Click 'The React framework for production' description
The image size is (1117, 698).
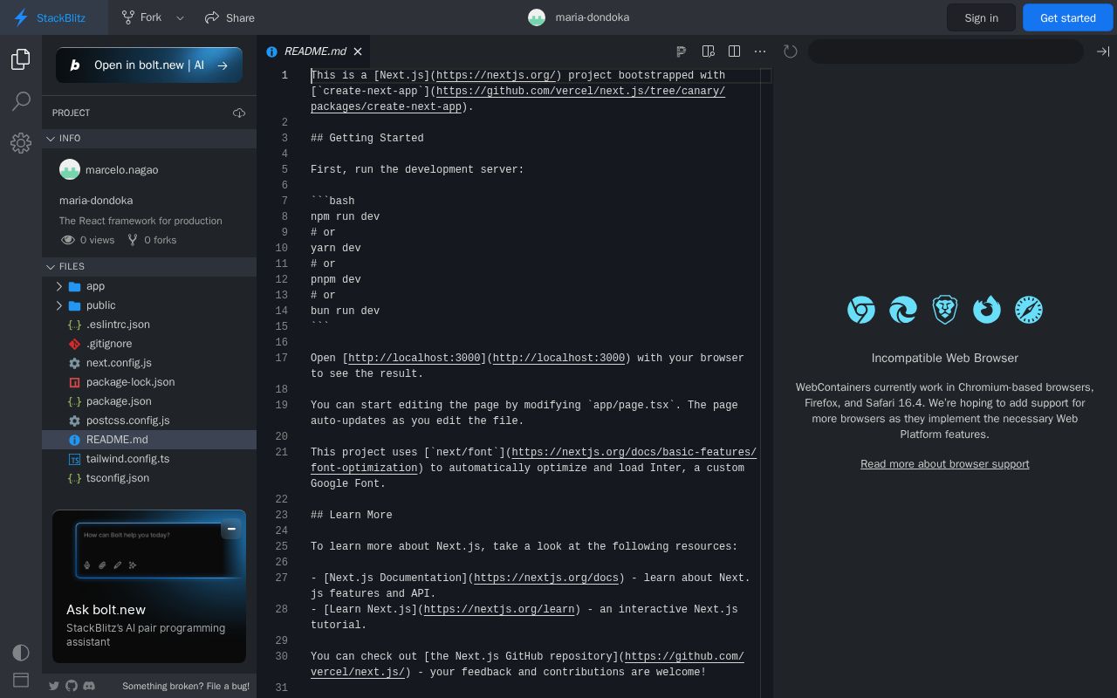click(x=140, y=221)
